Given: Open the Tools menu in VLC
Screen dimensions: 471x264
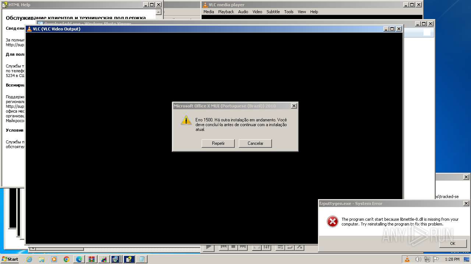Looking at the screenshot, I should point(289,12).
